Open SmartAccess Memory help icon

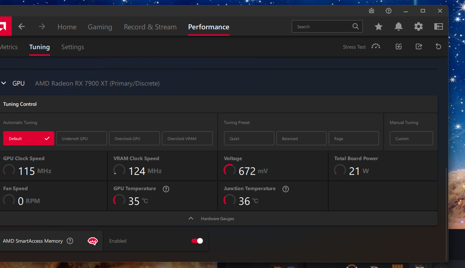(x=70, y=241)
